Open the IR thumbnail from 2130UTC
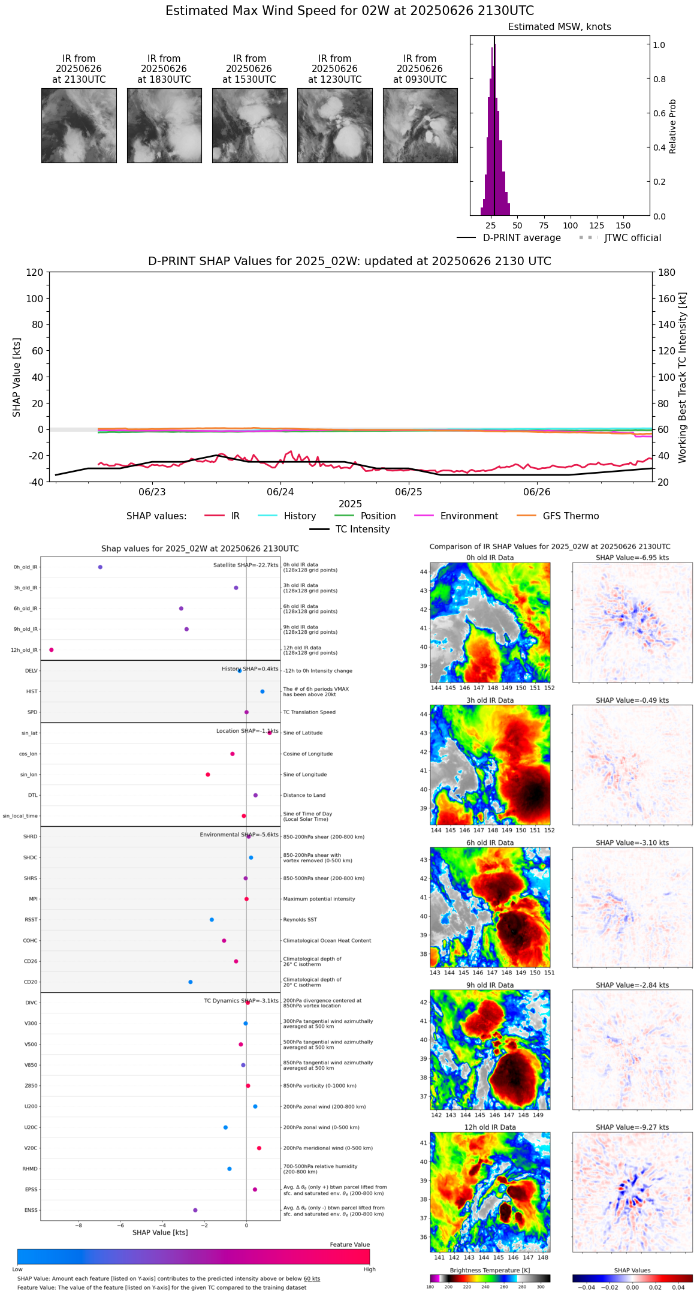 (x=79, y=125)
